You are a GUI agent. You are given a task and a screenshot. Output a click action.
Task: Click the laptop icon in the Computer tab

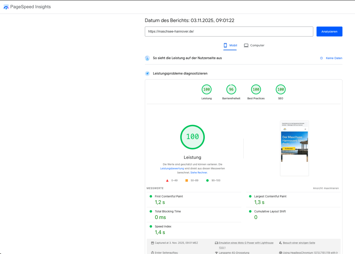(246, 45)
